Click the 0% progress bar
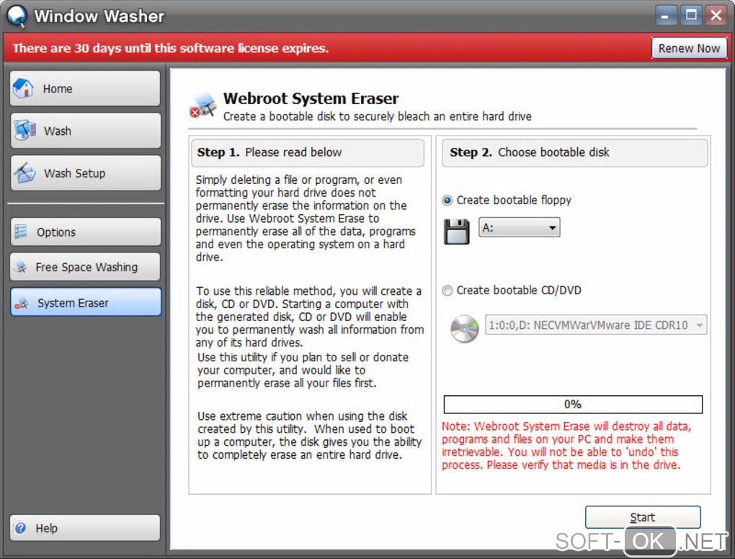Viewport: 735px width, 559px height. click(573, 404)
